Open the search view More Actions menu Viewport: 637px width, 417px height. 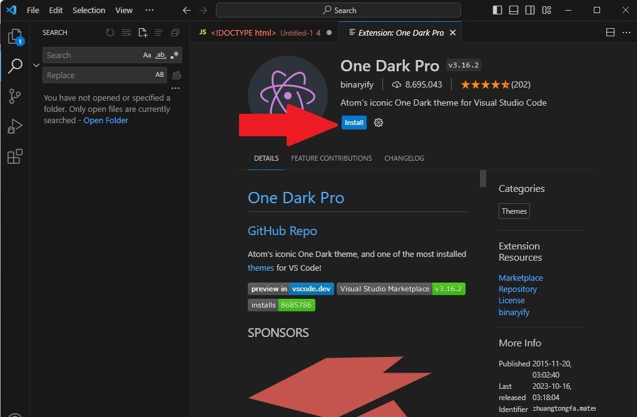click(x=175, y=88)
